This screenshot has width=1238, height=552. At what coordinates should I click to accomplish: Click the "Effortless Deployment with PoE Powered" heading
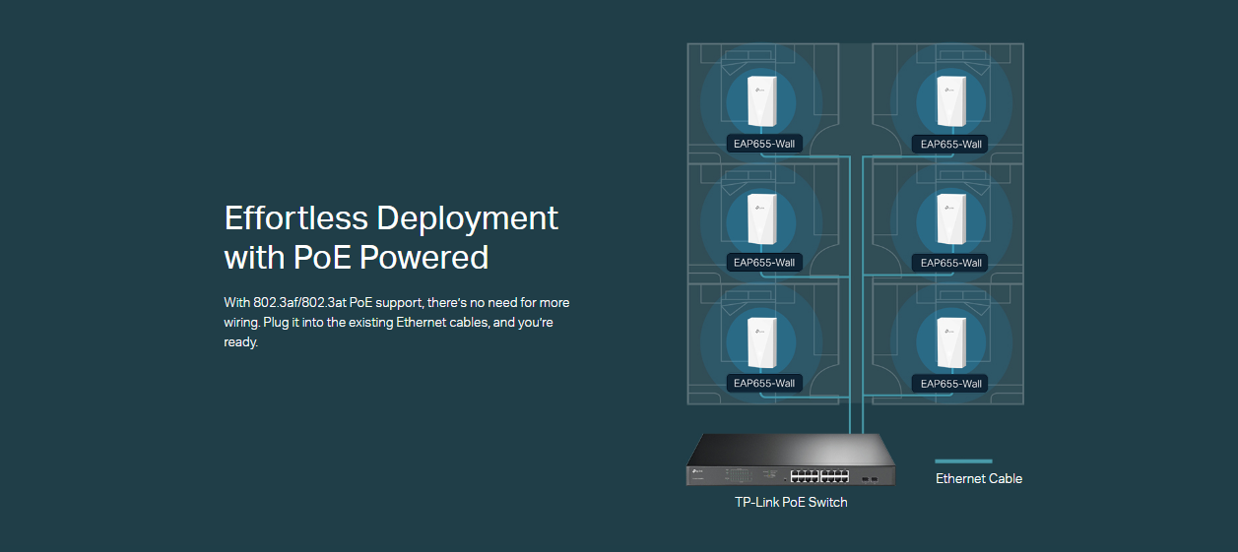[391, 237]
